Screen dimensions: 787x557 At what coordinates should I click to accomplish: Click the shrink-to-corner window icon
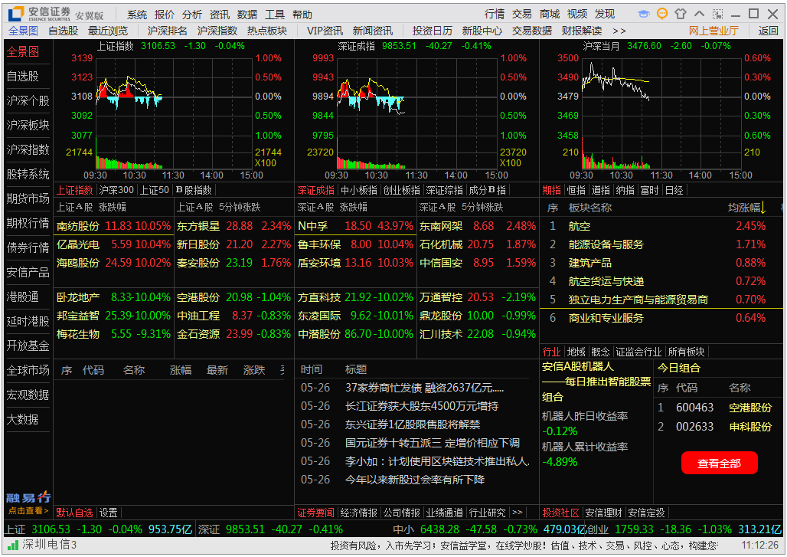tap(718, 14)
